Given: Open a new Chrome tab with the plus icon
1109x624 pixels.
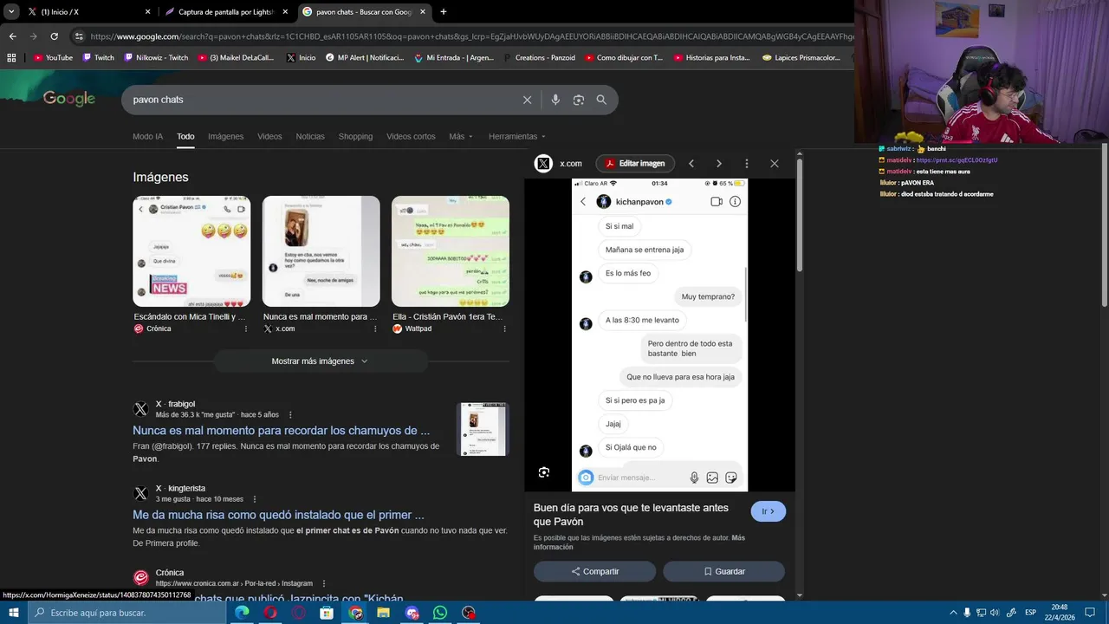Looking at the screenshot, I should [444, 12].
